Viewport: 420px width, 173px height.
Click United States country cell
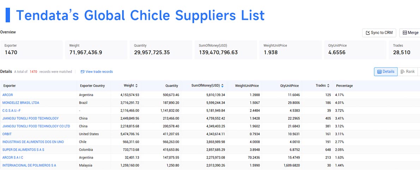point(89,134)
